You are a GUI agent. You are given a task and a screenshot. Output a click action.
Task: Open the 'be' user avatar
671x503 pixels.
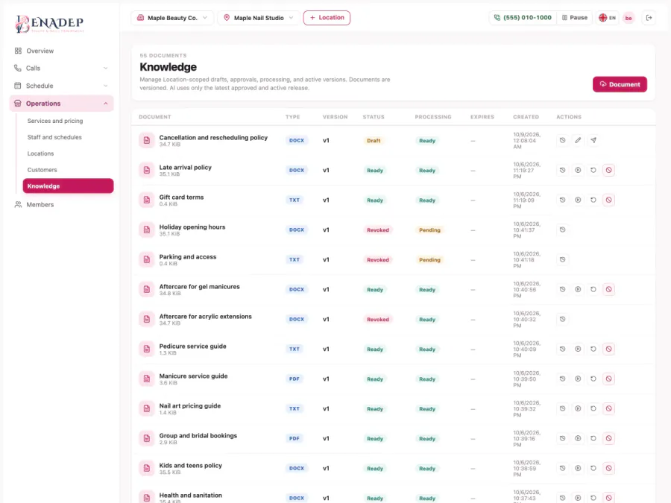[629, 18]
